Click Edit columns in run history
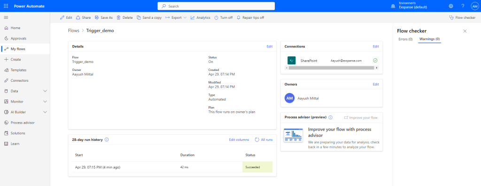Screen dimensions: 481x186 239,139
